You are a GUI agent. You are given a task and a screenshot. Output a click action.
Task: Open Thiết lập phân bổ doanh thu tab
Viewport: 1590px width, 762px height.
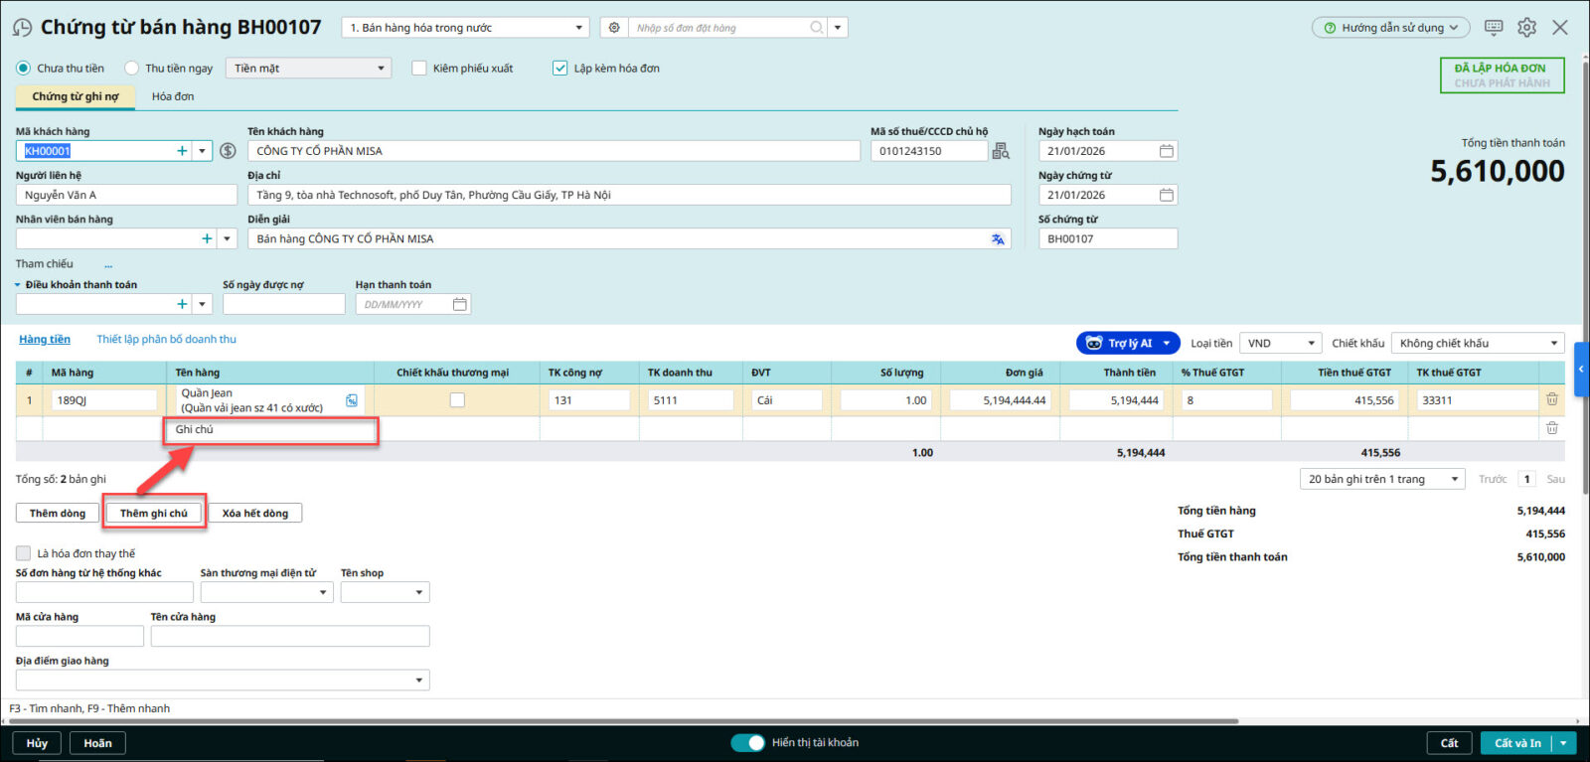pos(166,340)
